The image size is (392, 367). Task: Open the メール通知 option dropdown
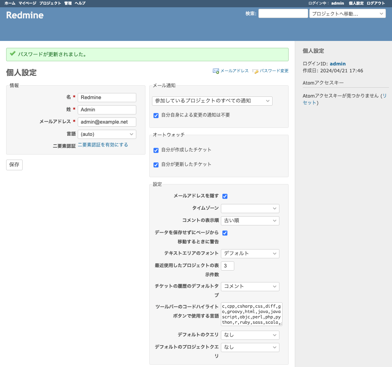(212, 101)
